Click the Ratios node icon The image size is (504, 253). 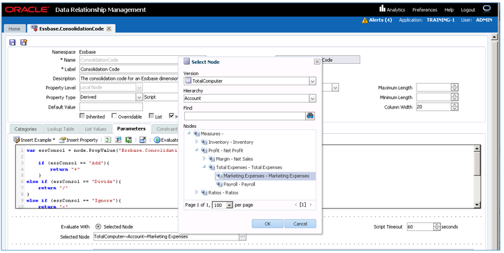tap(204, 192)
